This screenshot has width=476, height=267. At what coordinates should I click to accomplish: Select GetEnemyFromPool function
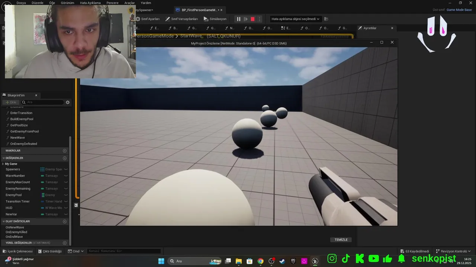tap(24, 131)
